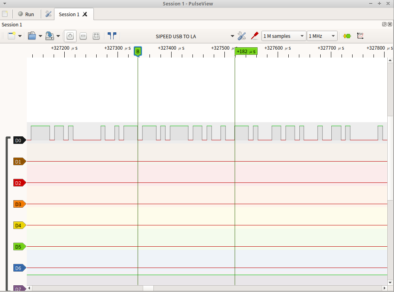The width and height of the screenshot is (394, 292).
Task: Zoom out of the waveform
Action: click(83, 36)
